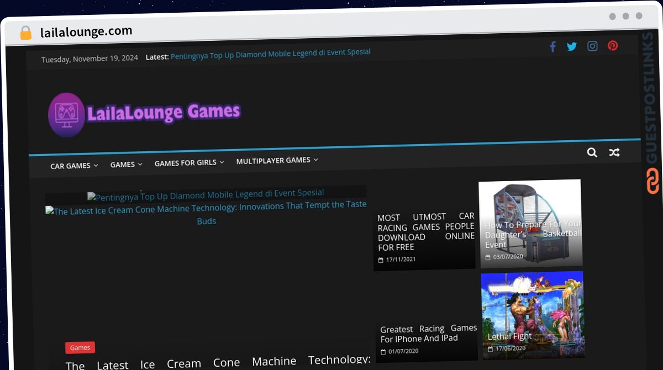
Task: Expand the Car Games menu chevron
Action: (x=96, y=165)
